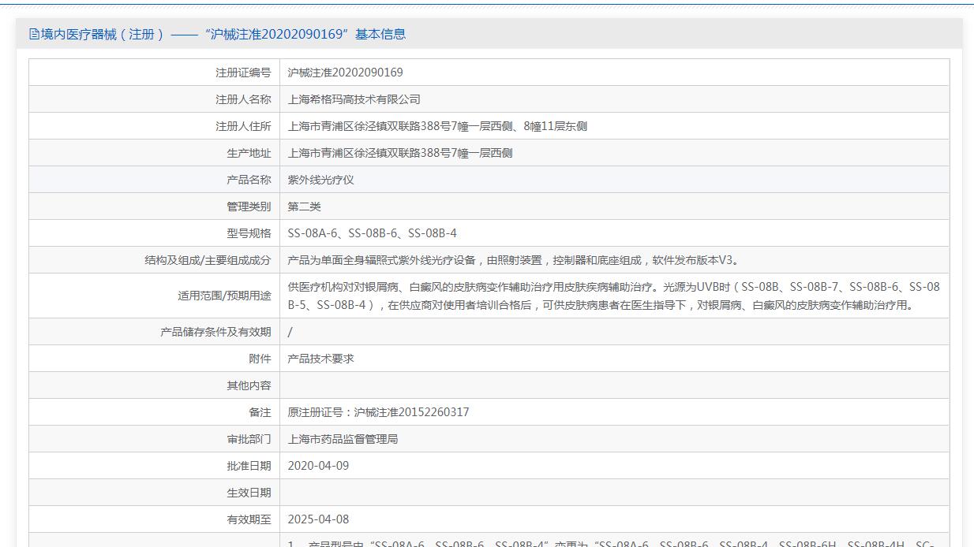Image resolution: width=974 pixels, height=547 pixels.
Task: Click the heading 境内医疗器械（注册）基本信息
Action: point(223,34)
